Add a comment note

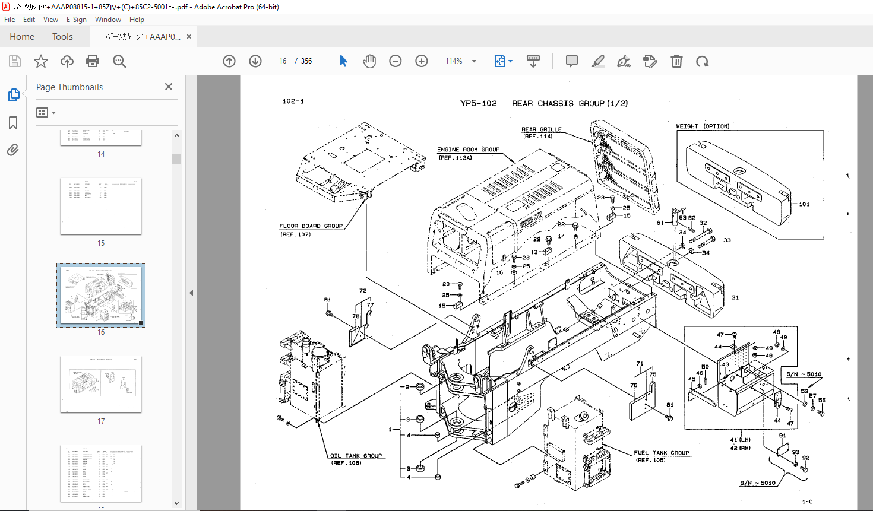point(572,61)
